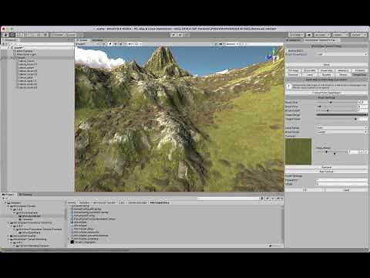Click the scene camera settings icon
The height and width of the screenshot is (278, 370).
click(x=221, y=44)
